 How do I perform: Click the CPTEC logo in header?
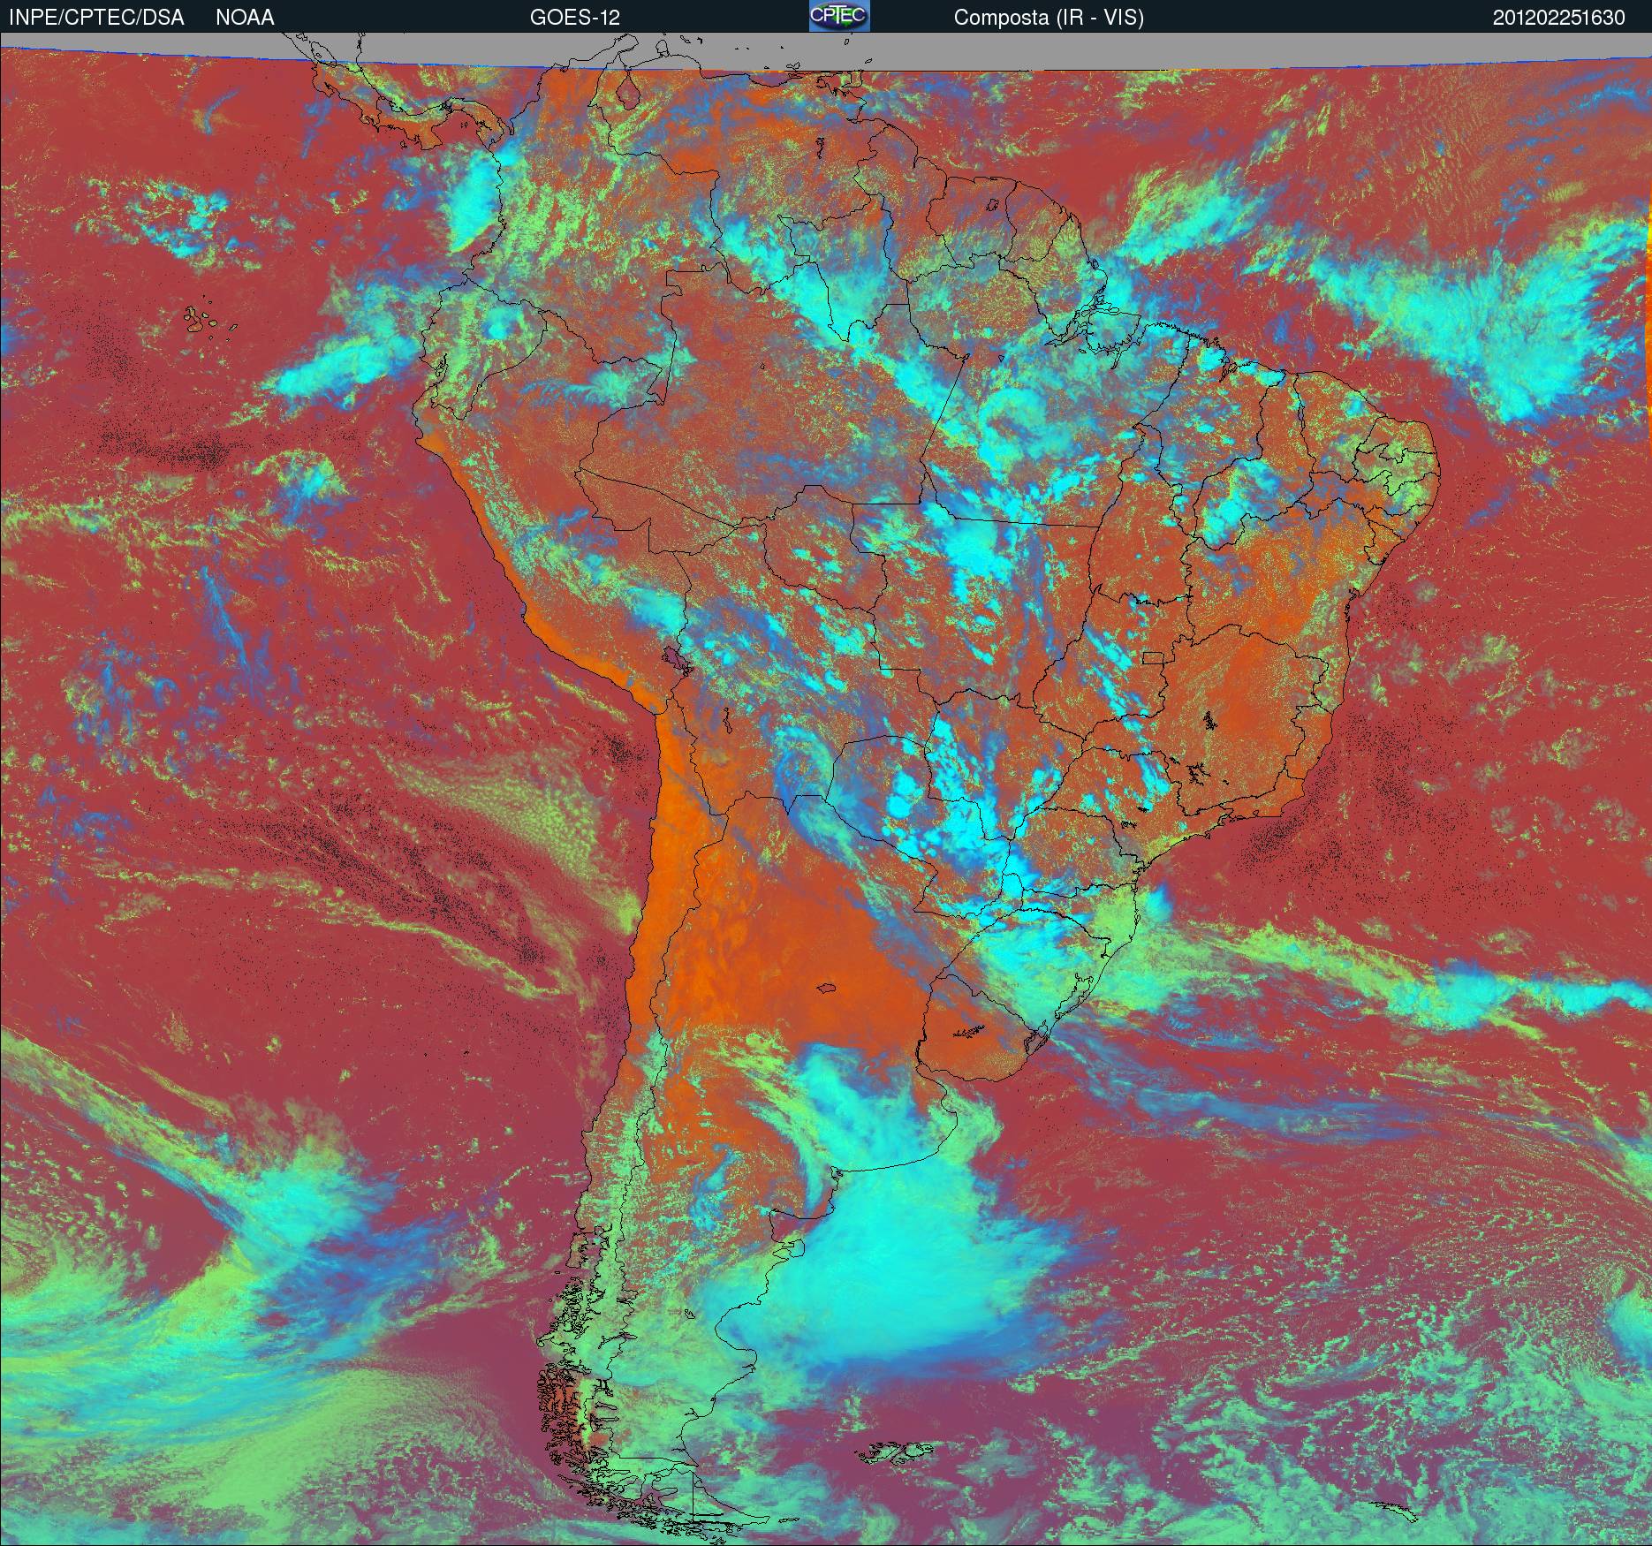pos(839,16)
